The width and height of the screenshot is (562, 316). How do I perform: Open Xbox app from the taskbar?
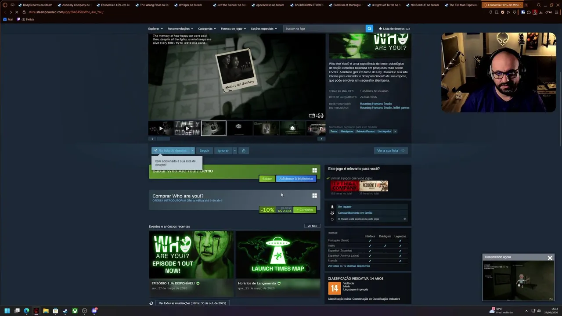click(x=75, y=311)
